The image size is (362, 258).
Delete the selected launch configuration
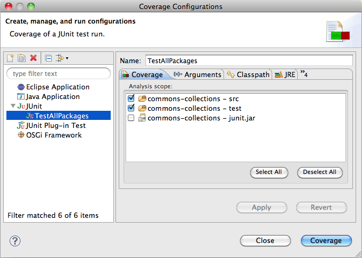click(34, 58)
